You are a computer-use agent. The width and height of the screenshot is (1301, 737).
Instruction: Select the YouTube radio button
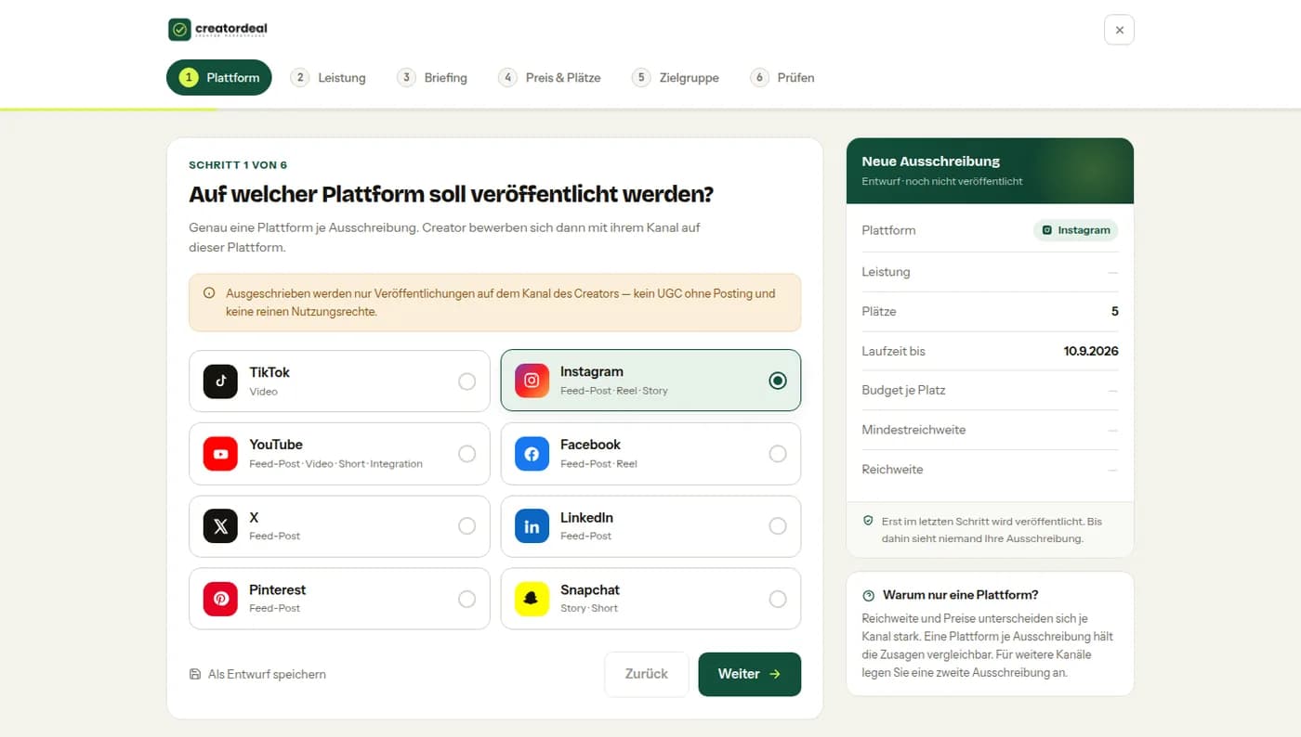click(467, 453)
